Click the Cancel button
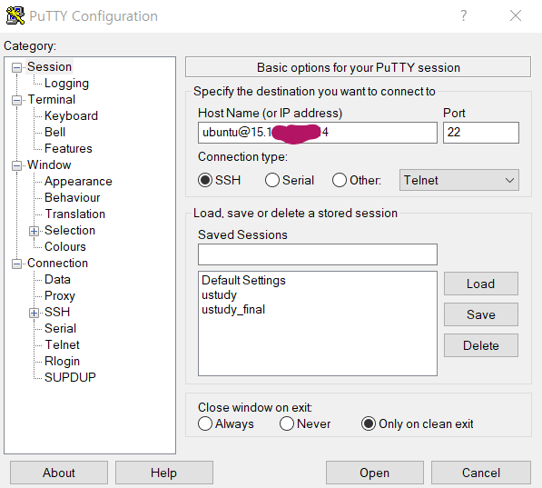The image size is (542, 488). coord(481,473)
